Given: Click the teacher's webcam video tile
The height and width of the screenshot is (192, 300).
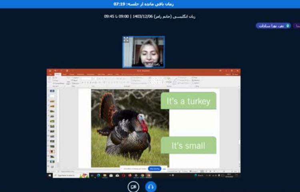Looking at the screenshot, I should [x=144, y=52].
